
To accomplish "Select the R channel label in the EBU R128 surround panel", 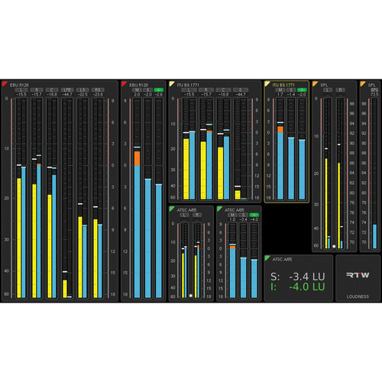I will coord(37,90).
